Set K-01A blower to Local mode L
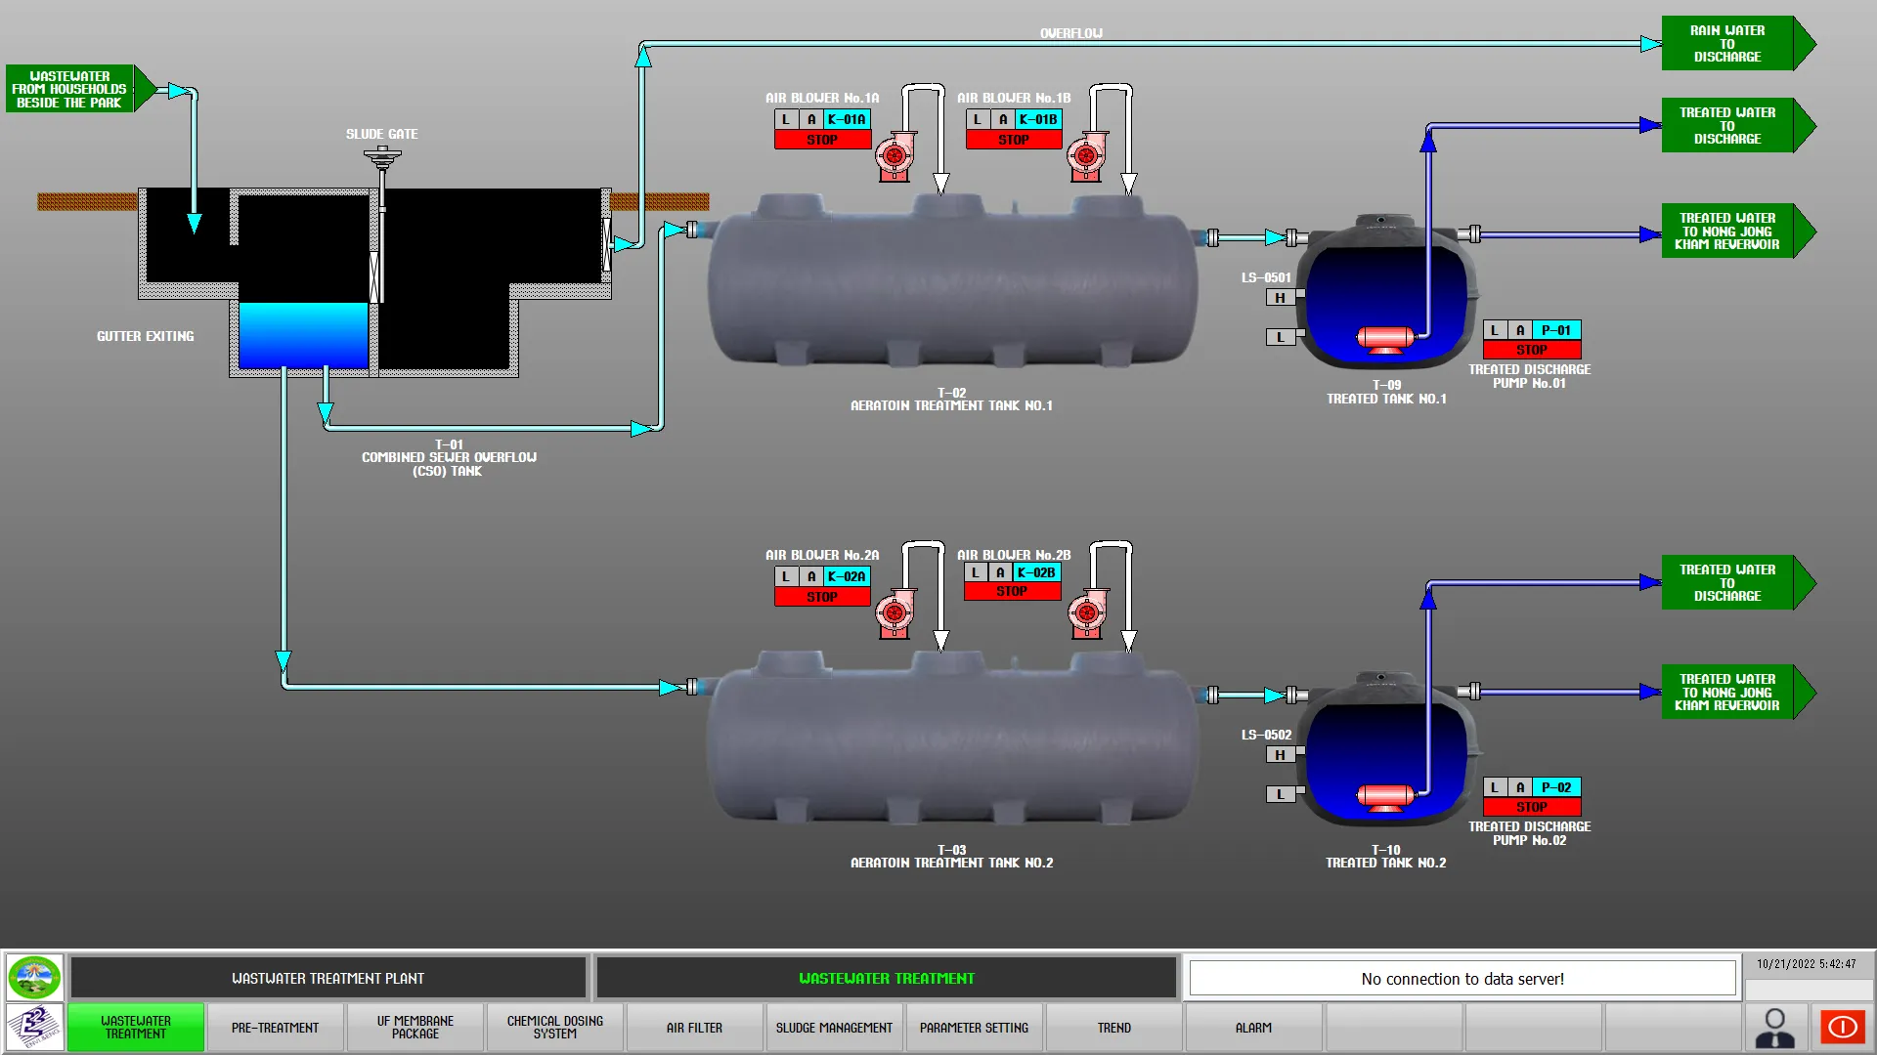Screen dimensions: 1877x1055 click(786, 119)
